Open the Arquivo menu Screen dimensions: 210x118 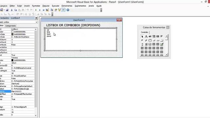(x=4, y=6)
